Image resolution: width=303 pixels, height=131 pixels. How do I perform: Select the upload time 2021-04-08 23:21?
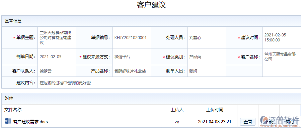pyautogui.click(x=215, y=122)
